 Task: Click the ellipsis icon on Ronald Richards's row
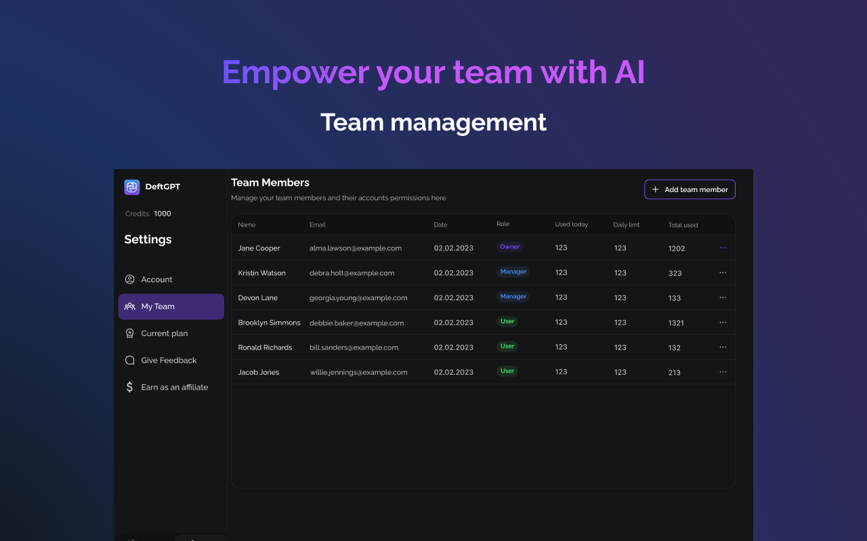[x=723, y=347]
